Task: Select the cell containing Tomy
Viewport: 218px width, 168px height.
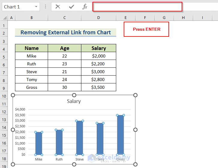Action: [x=32, y=79]
